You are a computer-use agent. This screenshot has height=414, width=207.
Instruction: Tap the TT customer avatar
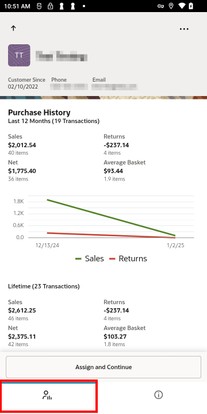pyautogui.click(x=19, y=55)
